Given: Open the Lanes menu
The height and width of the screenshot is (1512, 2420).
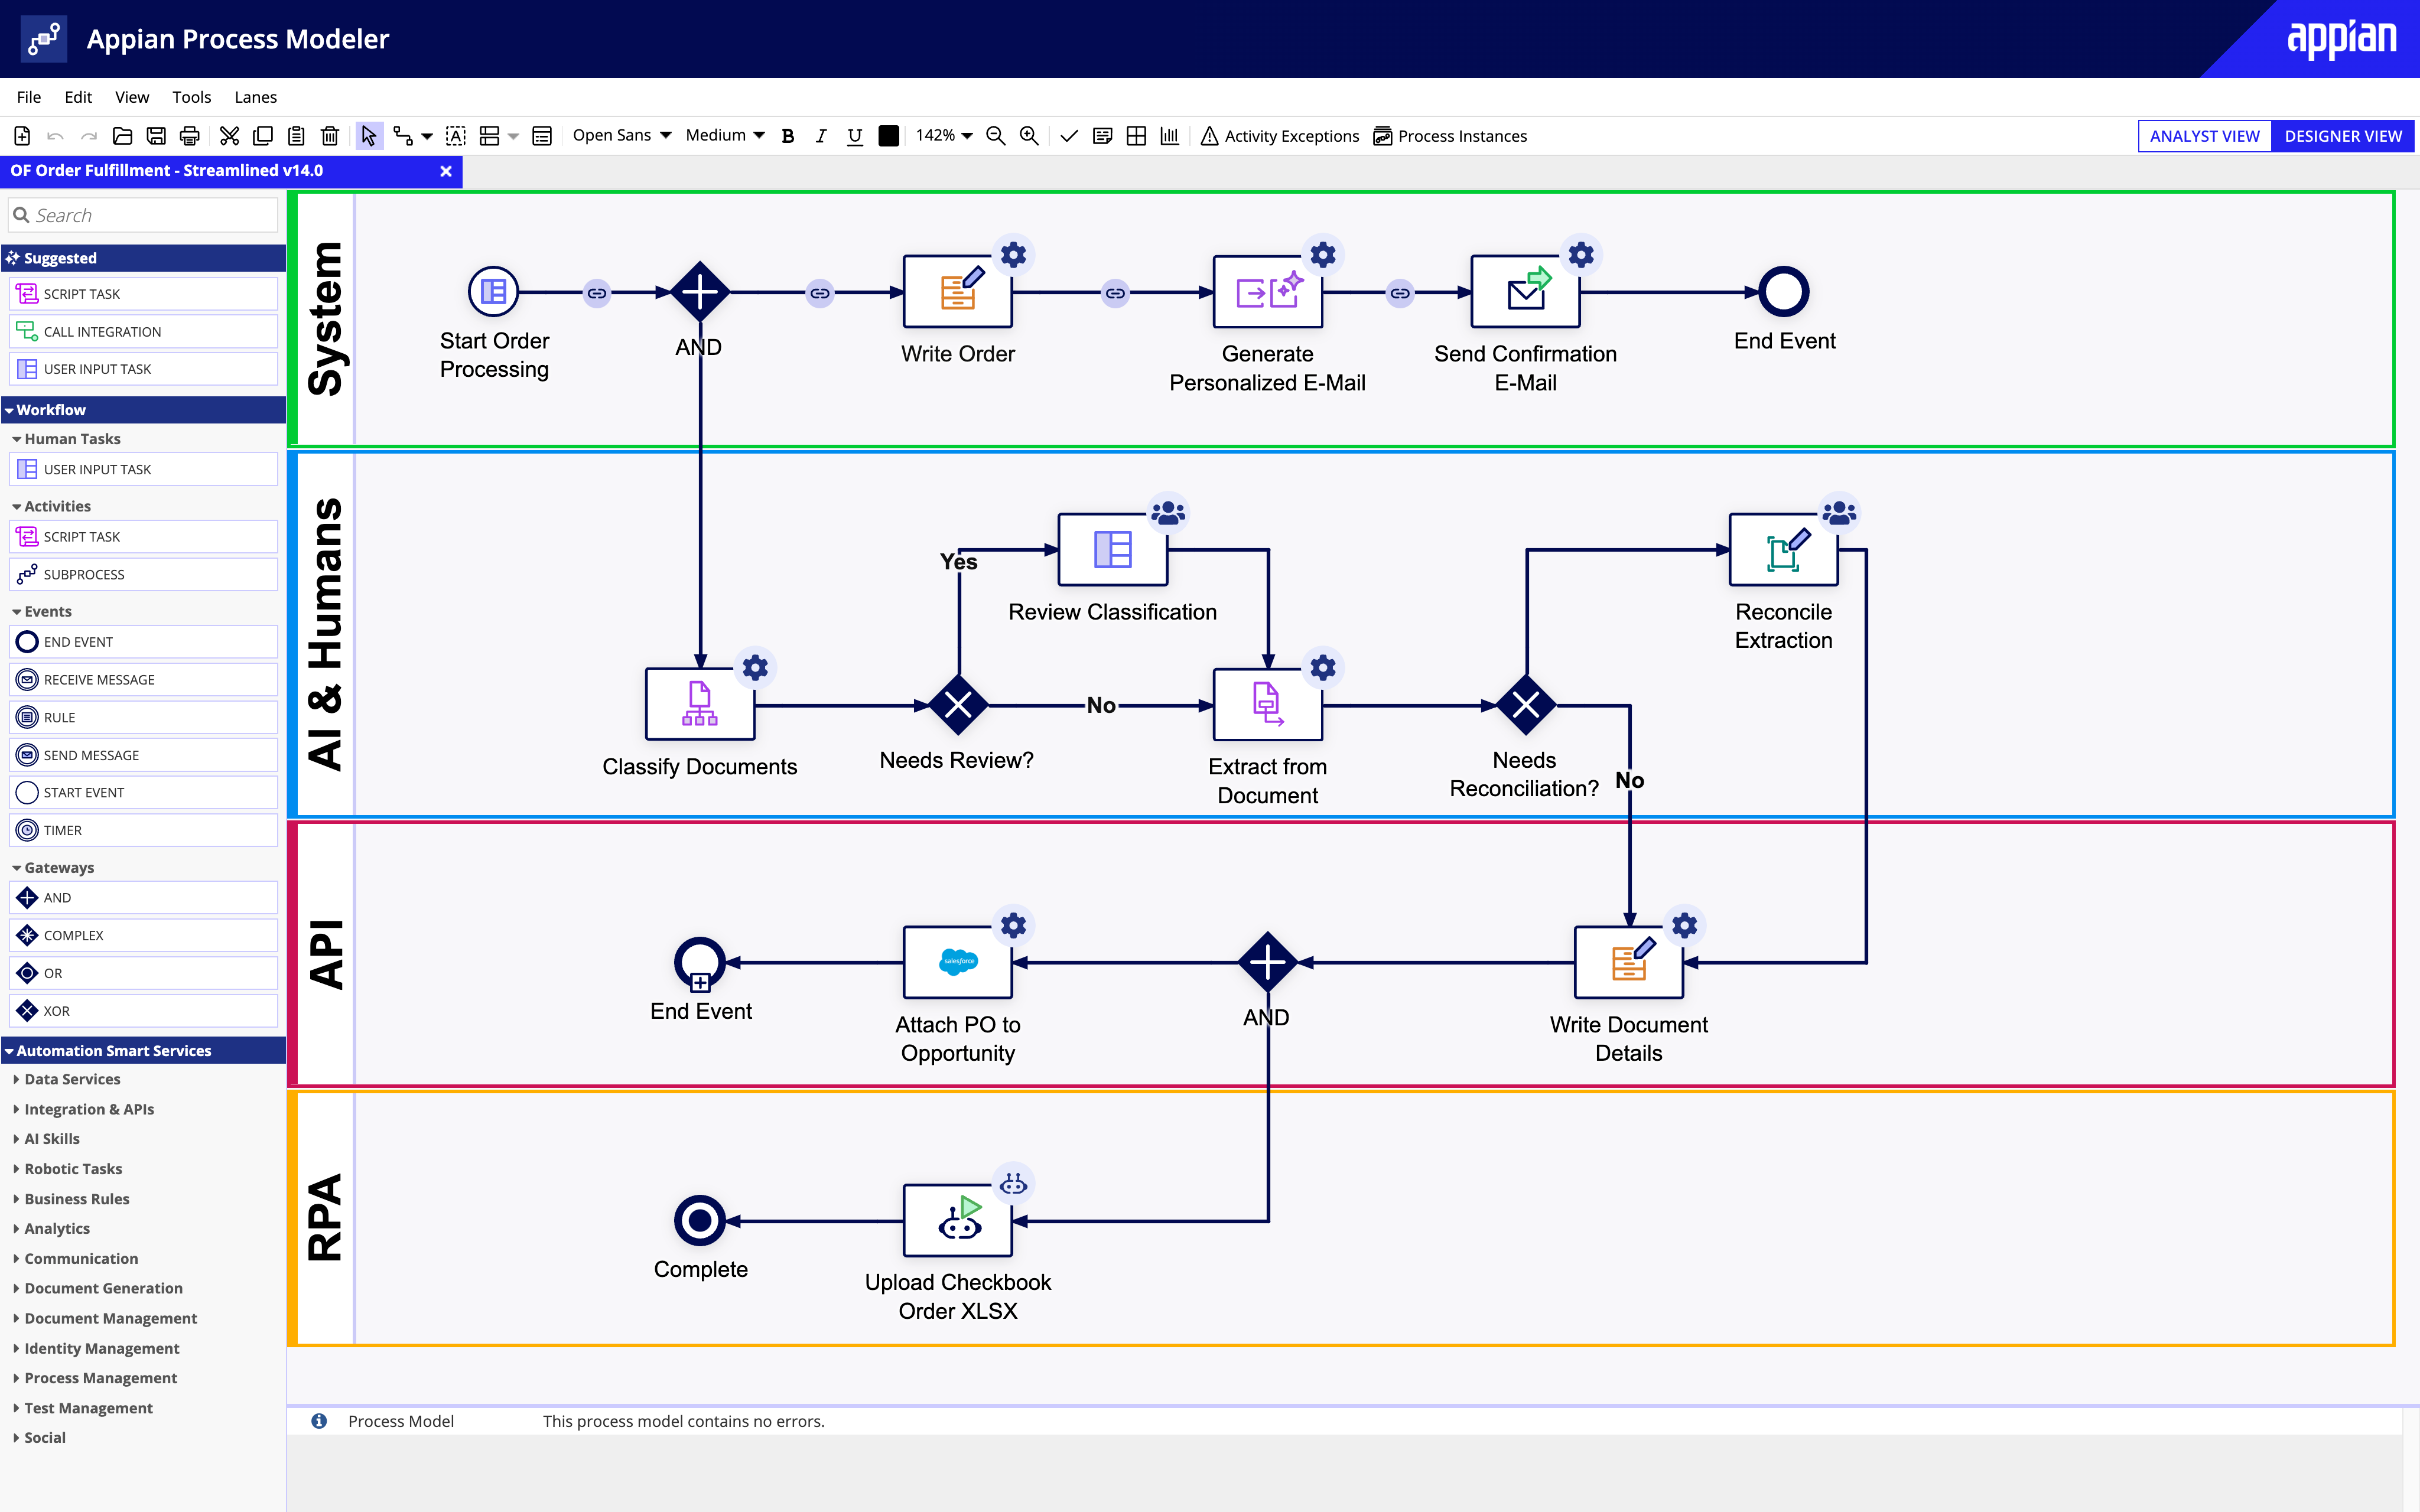Looking at the screenshot, I should click(256, 97).
